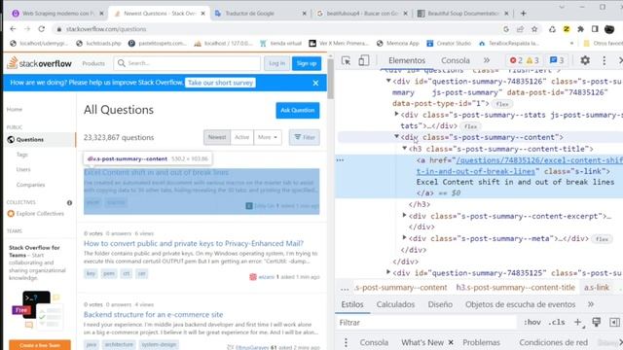Click the Ask Question button
The height and width of the screenshot is (350, 623).
pyautogui.click(x=298, y=110)
